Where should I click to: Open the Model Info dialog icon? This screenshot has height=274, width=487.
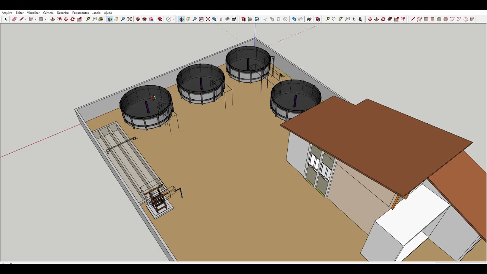click(x=318, y=19)
